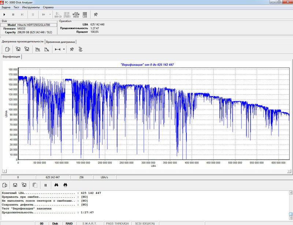Switch to the Временная диаграмма tab
Viewport: 293px width, 225px height.
tap(60, 42)
